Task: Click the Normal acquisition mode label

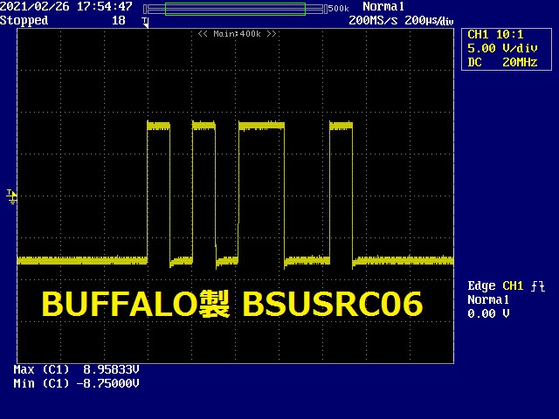Action: (383, 6)
